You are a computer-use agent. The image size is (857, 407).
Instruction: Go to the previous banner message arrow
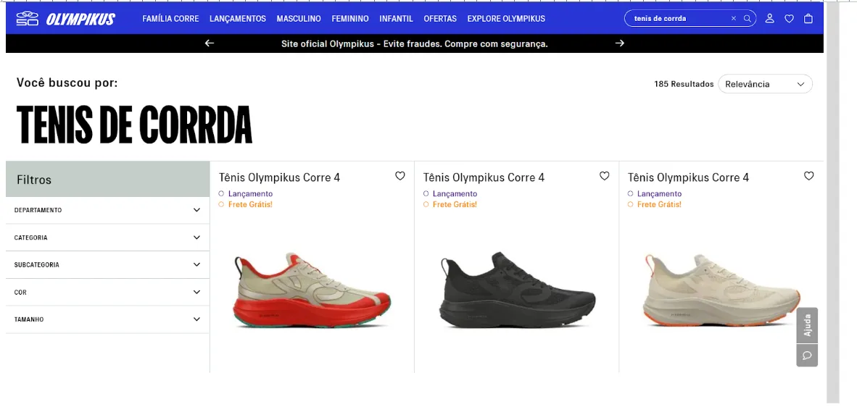coord(210,43)
